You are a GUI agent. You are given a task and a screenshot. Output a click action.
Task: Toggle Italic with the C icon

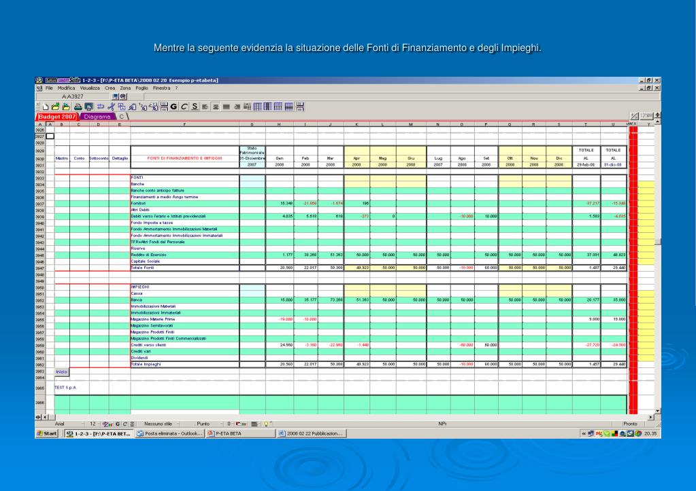click(184, 107)
